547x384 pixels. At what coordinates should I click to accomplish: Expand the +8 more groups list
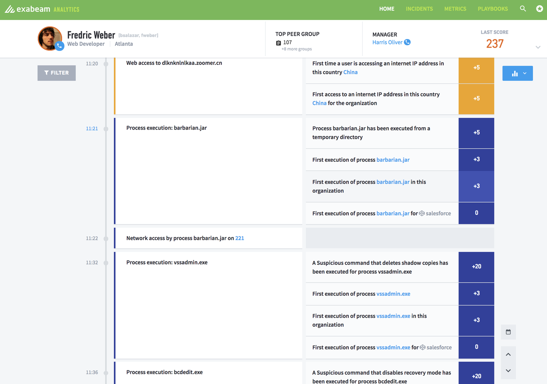[296, 49]
